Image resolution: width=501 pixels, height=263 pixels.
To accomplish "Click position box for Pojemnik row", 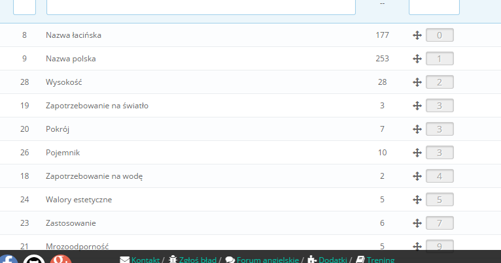I will 440,153.
